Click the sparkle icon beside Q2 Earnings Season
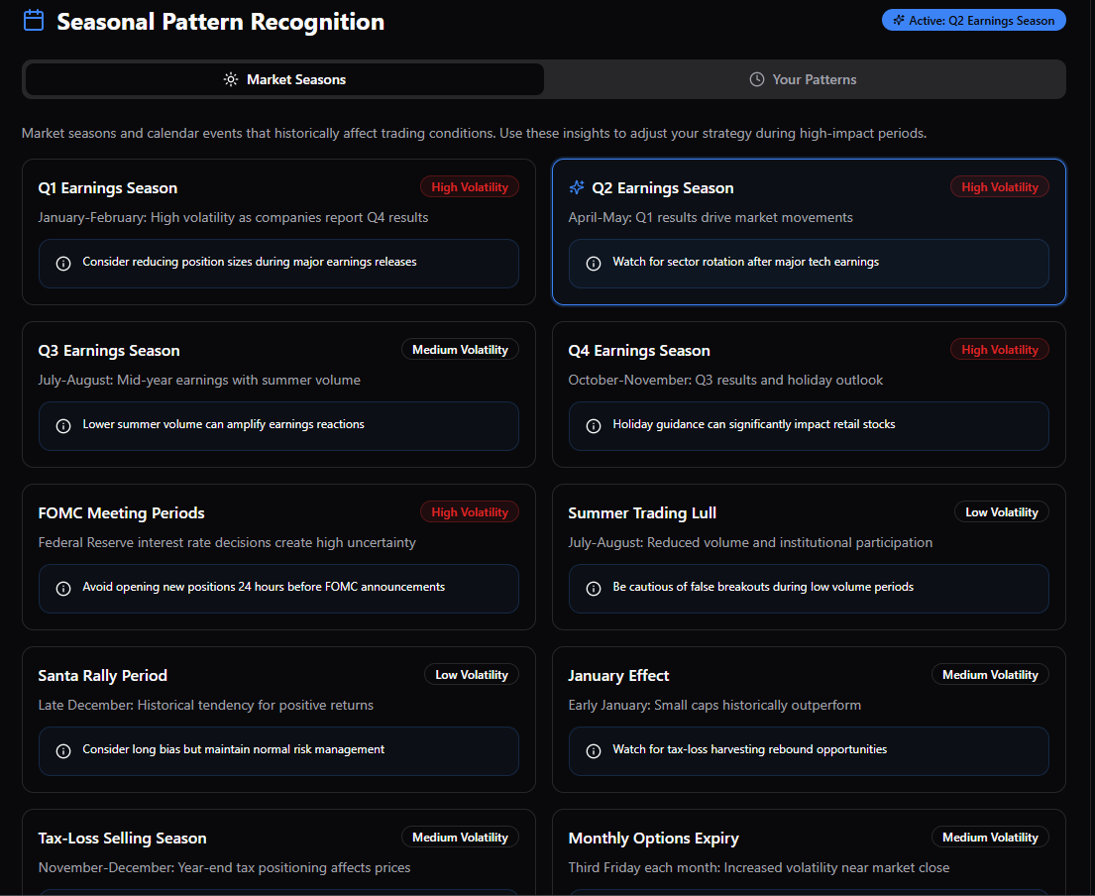The height and width of the screenshot is (896, 1095). pos(577,187)
